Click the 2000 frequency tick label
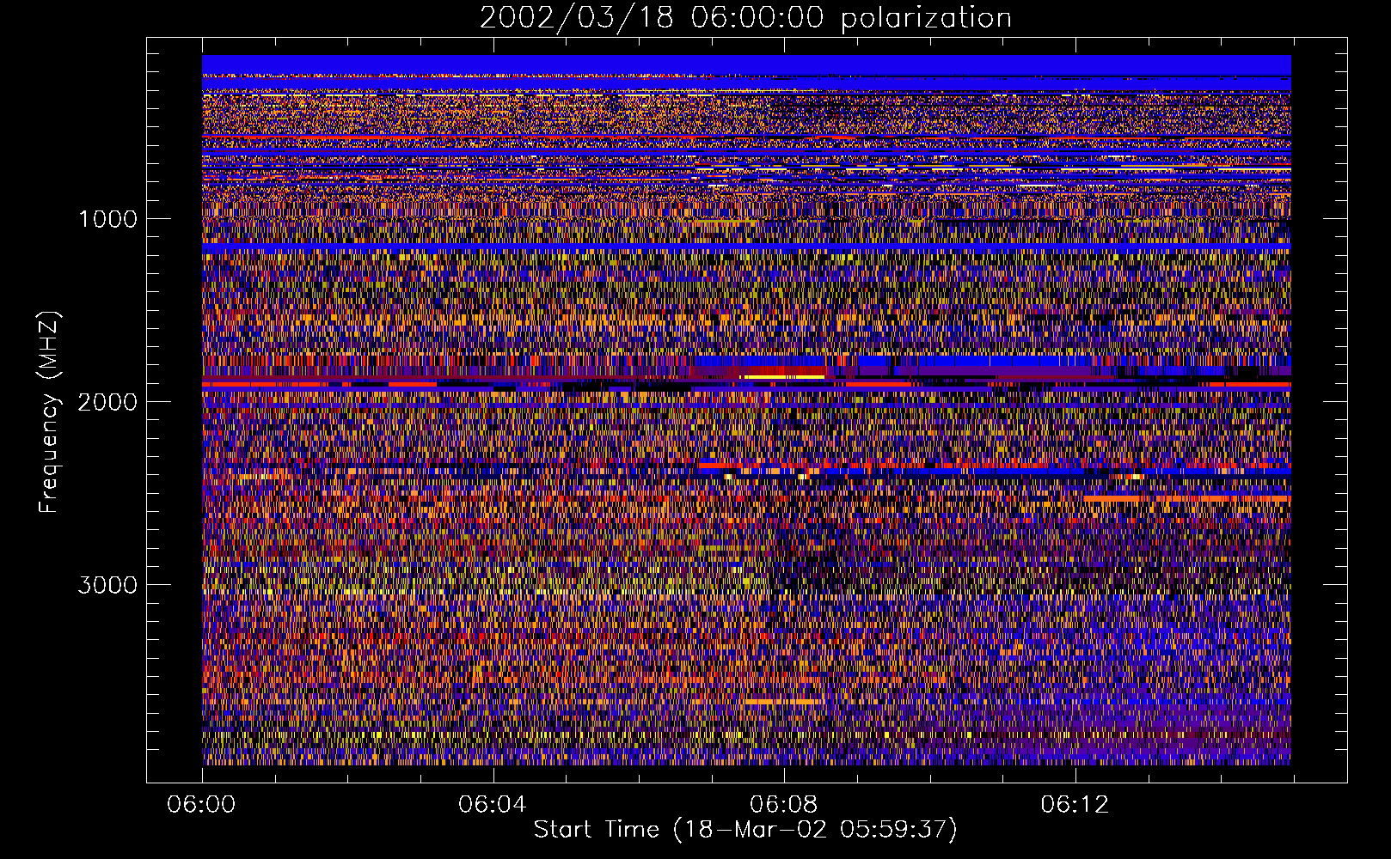 [x=107, y=402]
